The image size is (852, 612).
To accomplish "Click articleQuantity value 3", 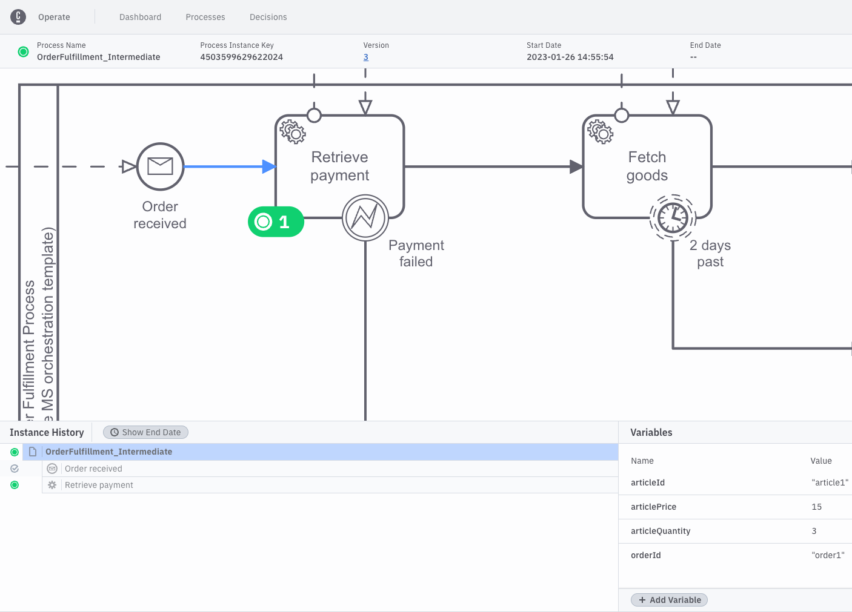I will pyautogui.click(x=814, y=531).
